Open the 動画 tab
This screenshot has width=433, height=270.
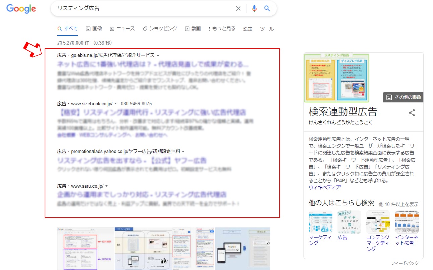coord(193,29)
